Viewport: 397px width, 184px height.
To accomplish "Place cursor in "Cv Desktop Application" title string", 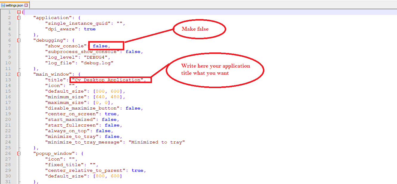I will pyautogui.click(x=108, y=80).
